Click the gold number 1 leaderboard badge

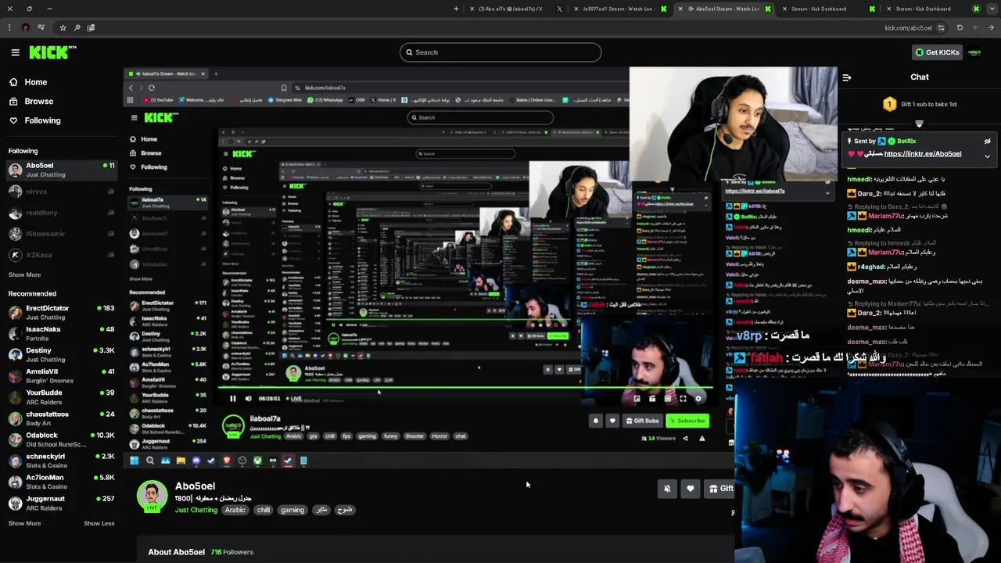coord(889,104)
